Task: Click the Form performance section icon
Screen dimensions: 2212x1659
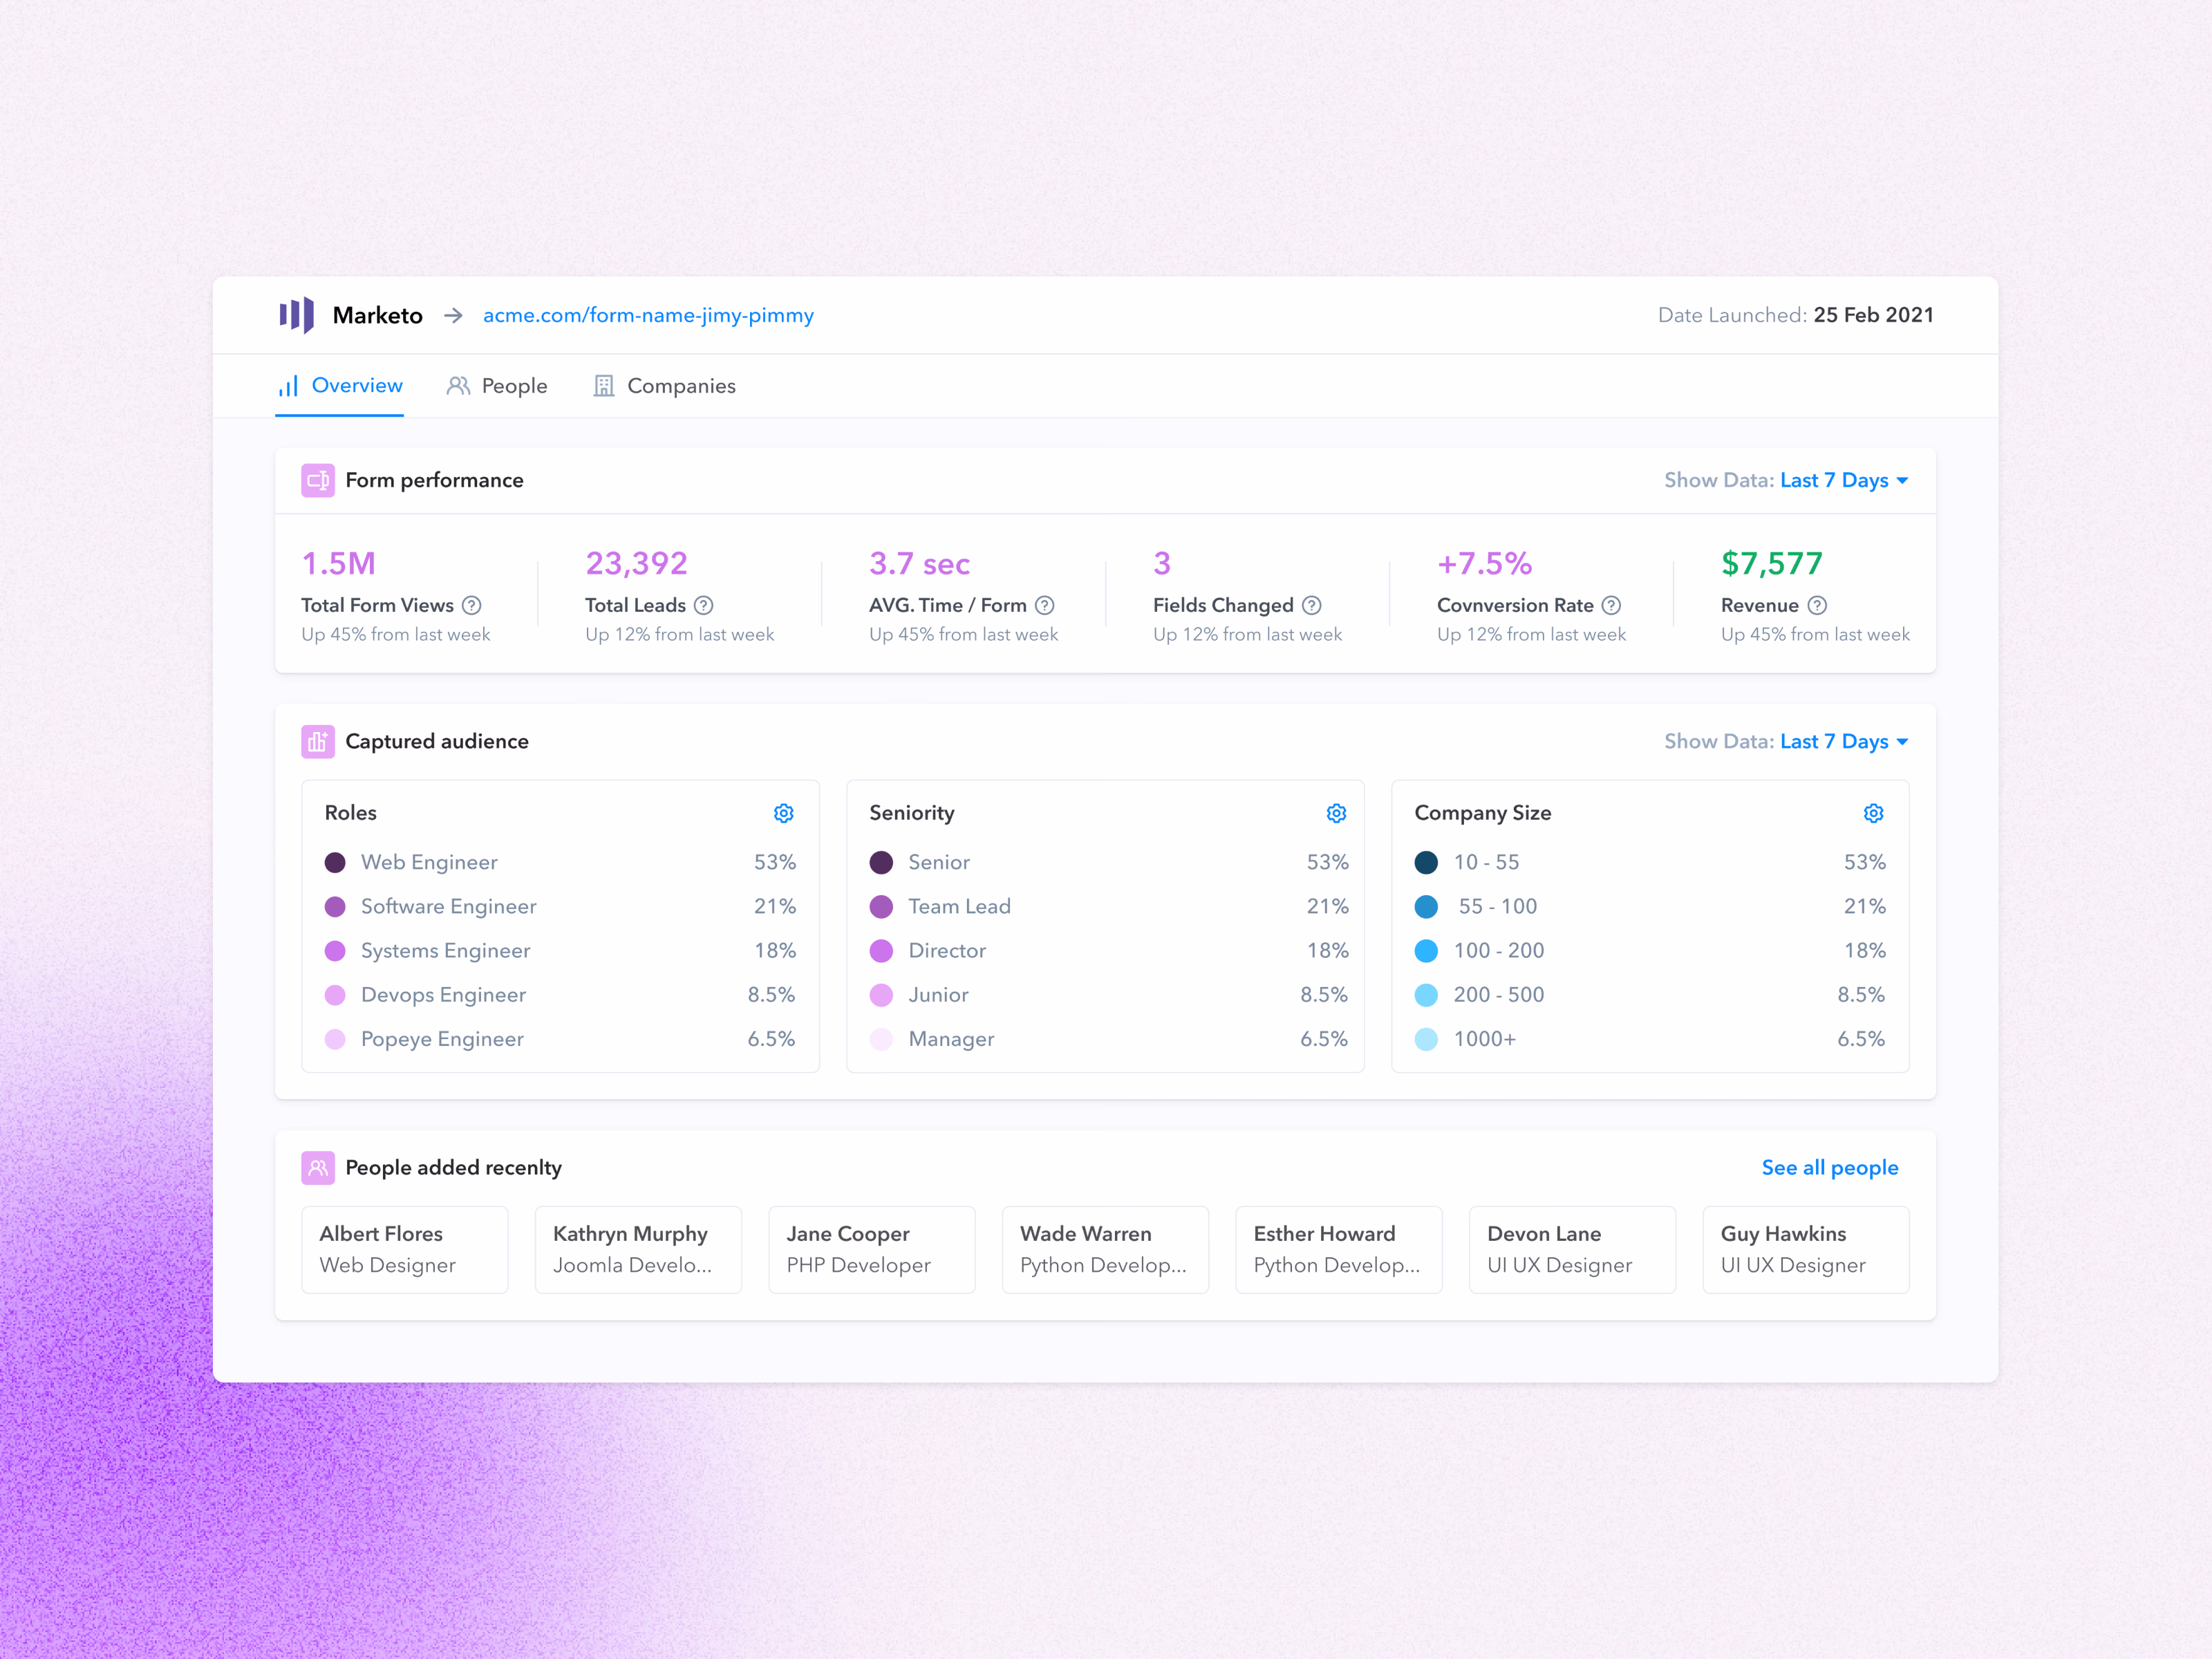Action: (318, 480)
